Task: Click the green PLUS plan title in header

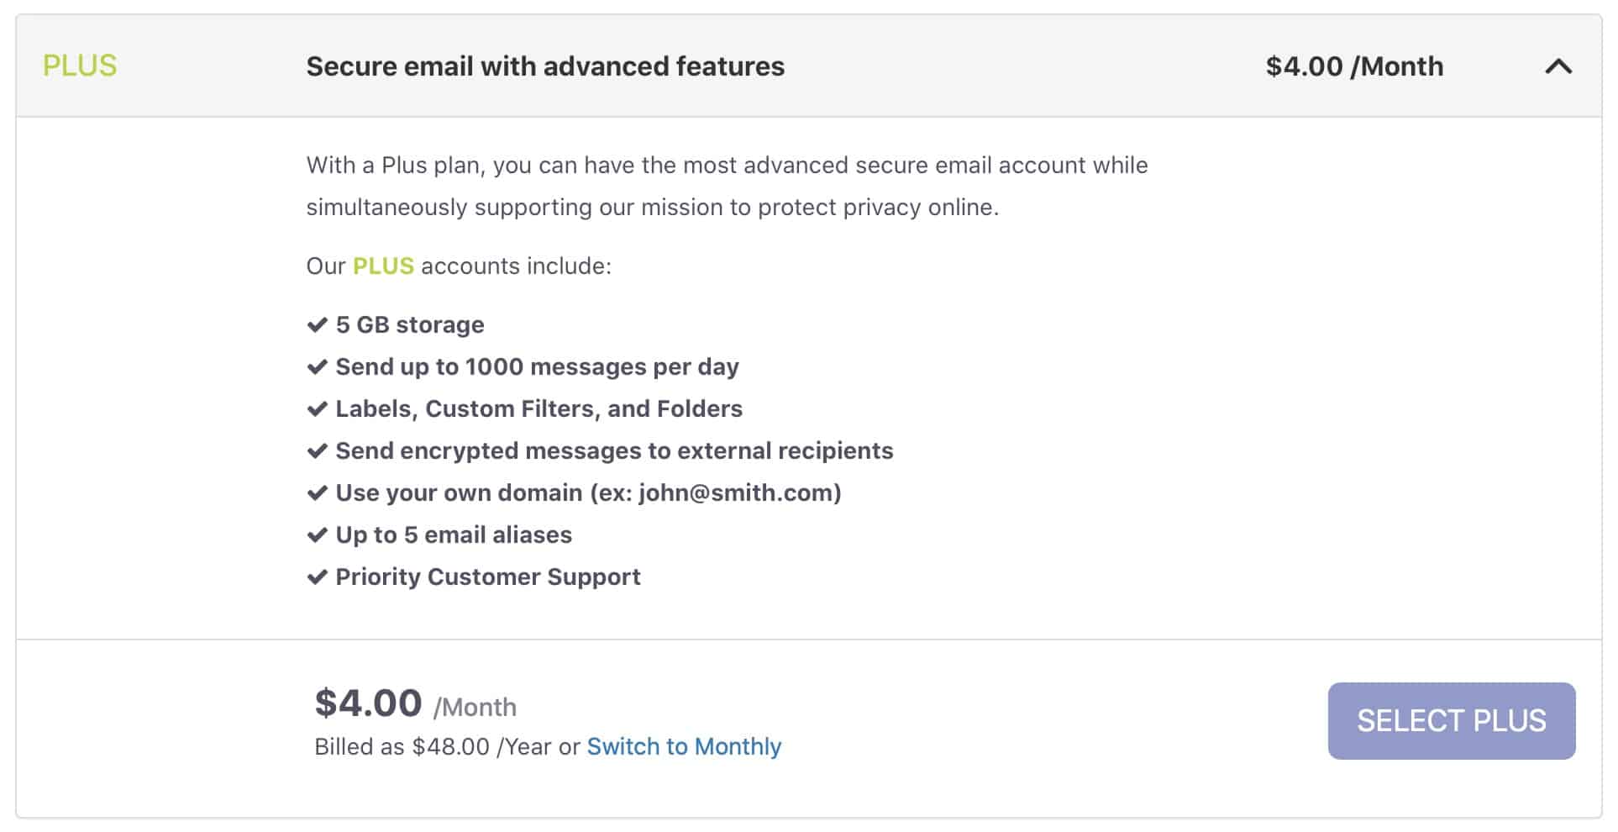Action: tap(80, 66)
